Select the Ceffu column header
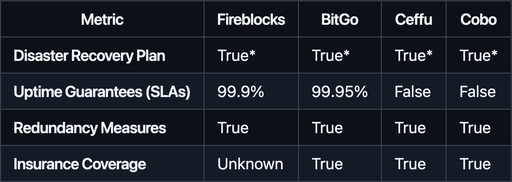The height and width of the screenshot is (182, 512). point(413,20)
